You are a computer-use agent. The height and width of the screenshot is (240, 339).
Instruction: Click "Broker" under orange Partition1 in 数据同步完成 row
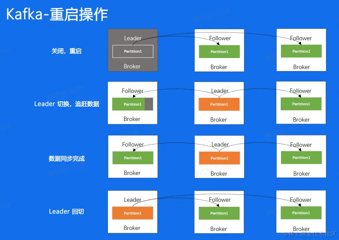[219, 174]
